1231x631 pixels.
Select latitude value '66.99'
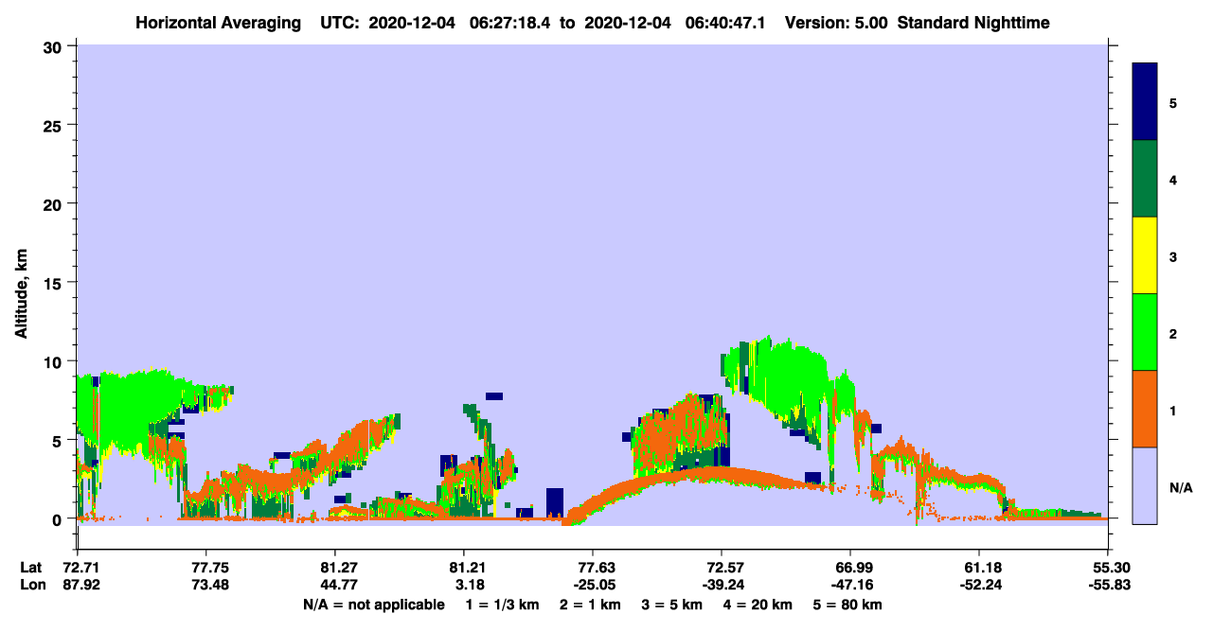pos(850,568)
